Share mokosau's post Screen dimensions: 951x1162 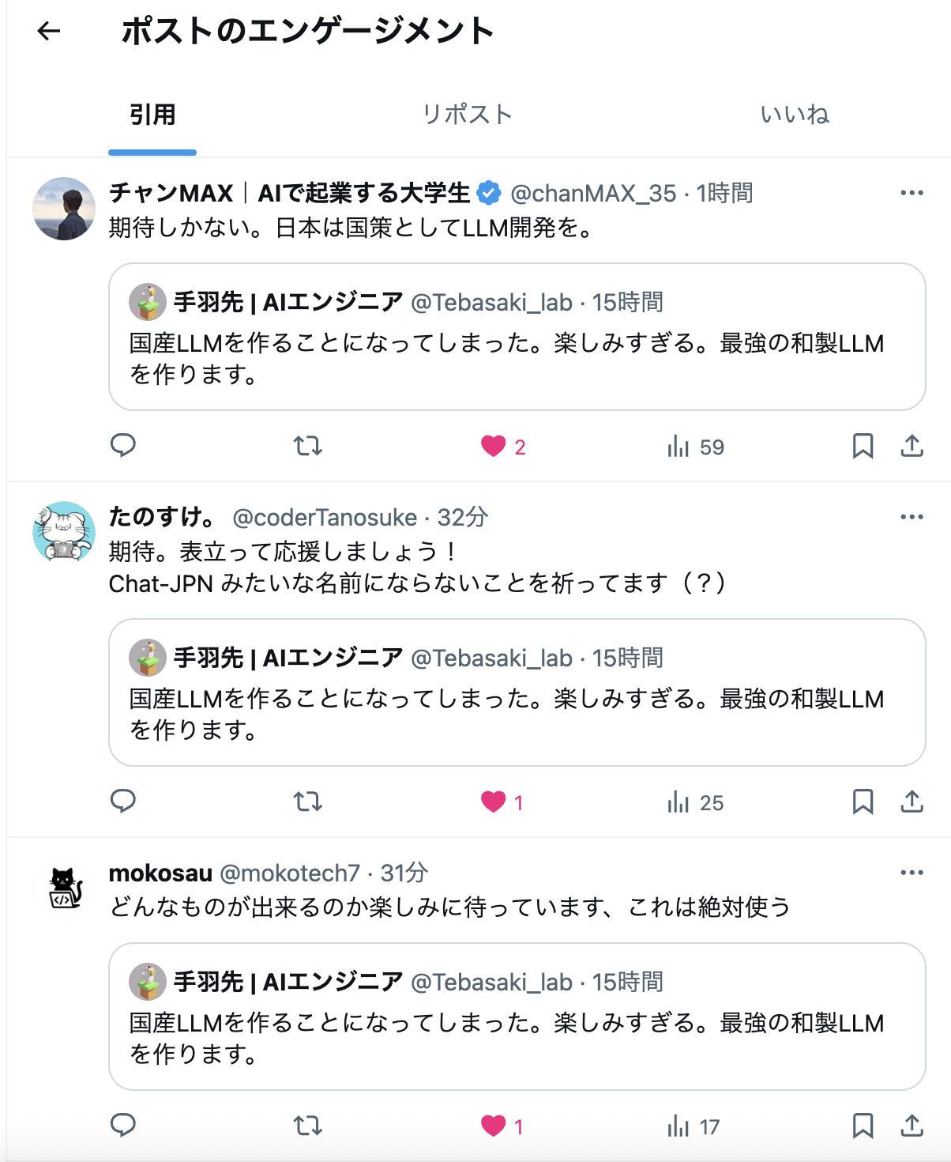pyautogui.click(x=912, y=1125)
